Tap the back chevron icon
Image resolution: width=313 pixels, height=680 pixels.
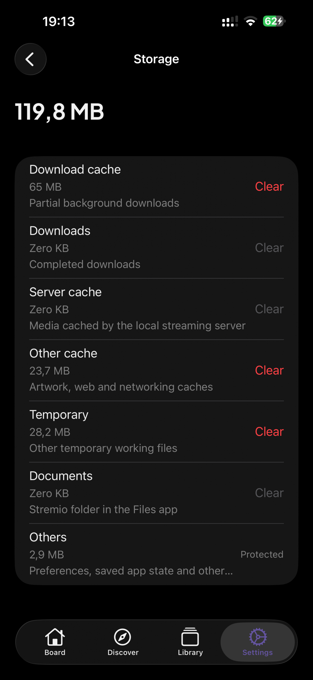pos(30,59)
